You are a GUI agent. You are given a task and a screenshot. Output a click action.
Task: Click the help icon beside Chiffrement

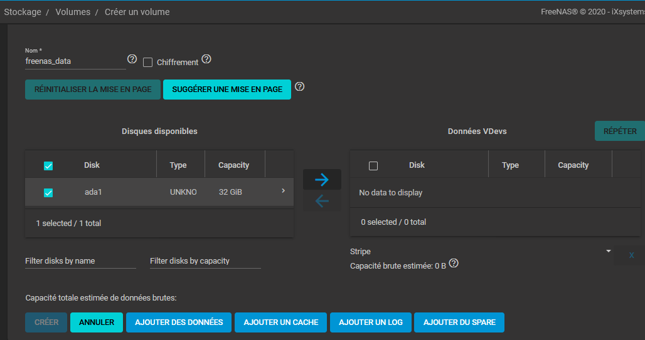tap(206, 59)
